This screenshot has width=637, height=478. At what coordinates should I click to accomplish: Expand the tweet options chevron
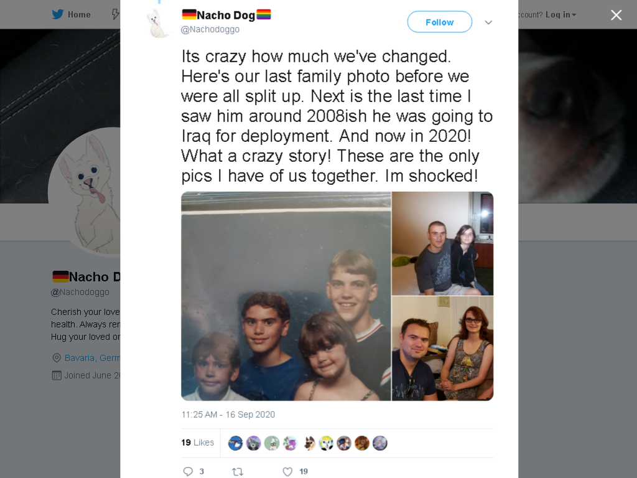click(x=488, y=22)
